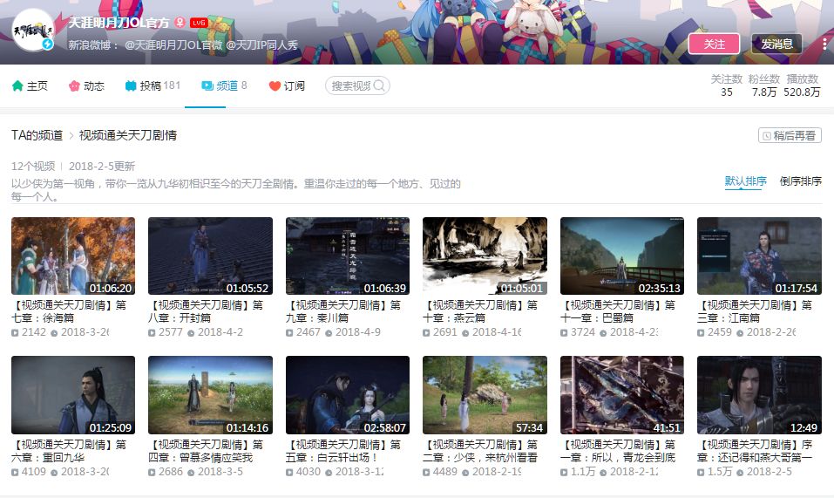The width and height of the screenshot is (834, 498).
Task: Open the 投稿 181 tab
Action: tap(153, 85)
